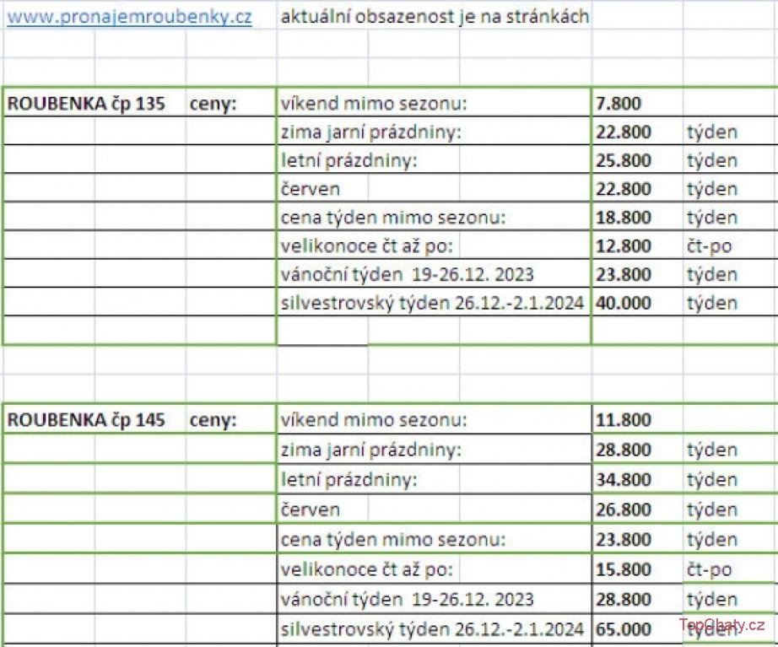
Task: Select price cell 18.800
Action: click(x=624, y=218)
